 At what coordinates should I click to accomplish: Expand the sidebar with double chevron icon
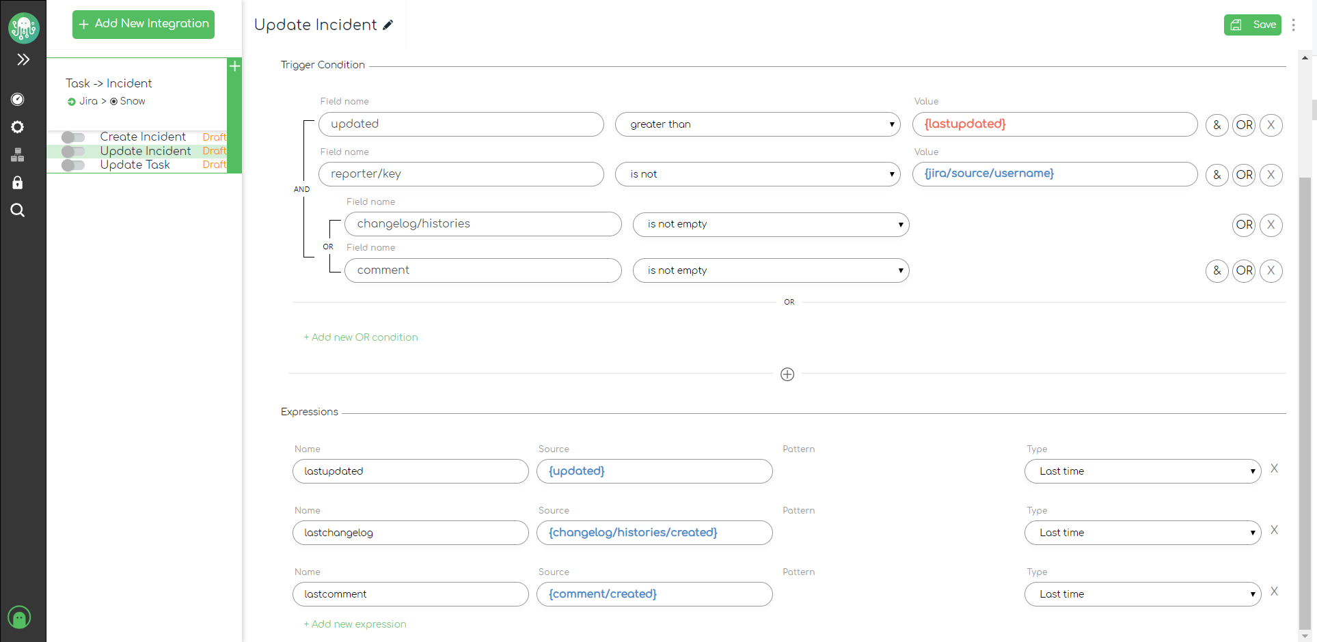pos(23,59)
